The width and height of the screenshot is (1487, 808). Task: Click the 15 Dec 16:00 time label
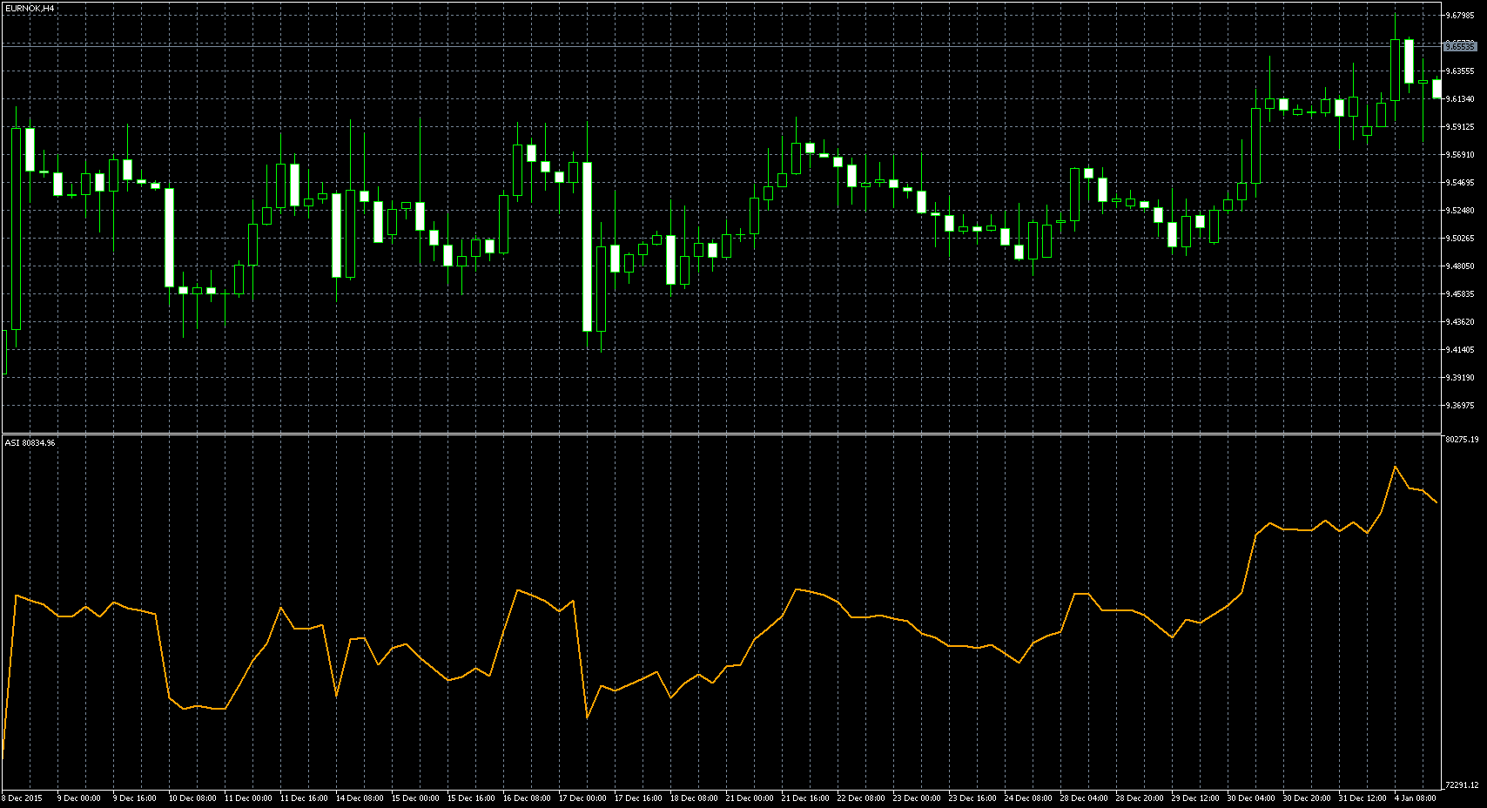[x=471, y=798]
